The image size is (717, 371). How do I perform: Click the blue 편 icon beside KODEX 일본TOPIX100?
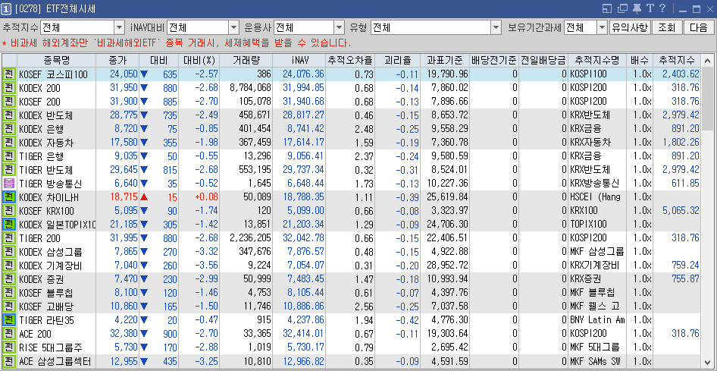pyautogui.click(x=9, y=225)
